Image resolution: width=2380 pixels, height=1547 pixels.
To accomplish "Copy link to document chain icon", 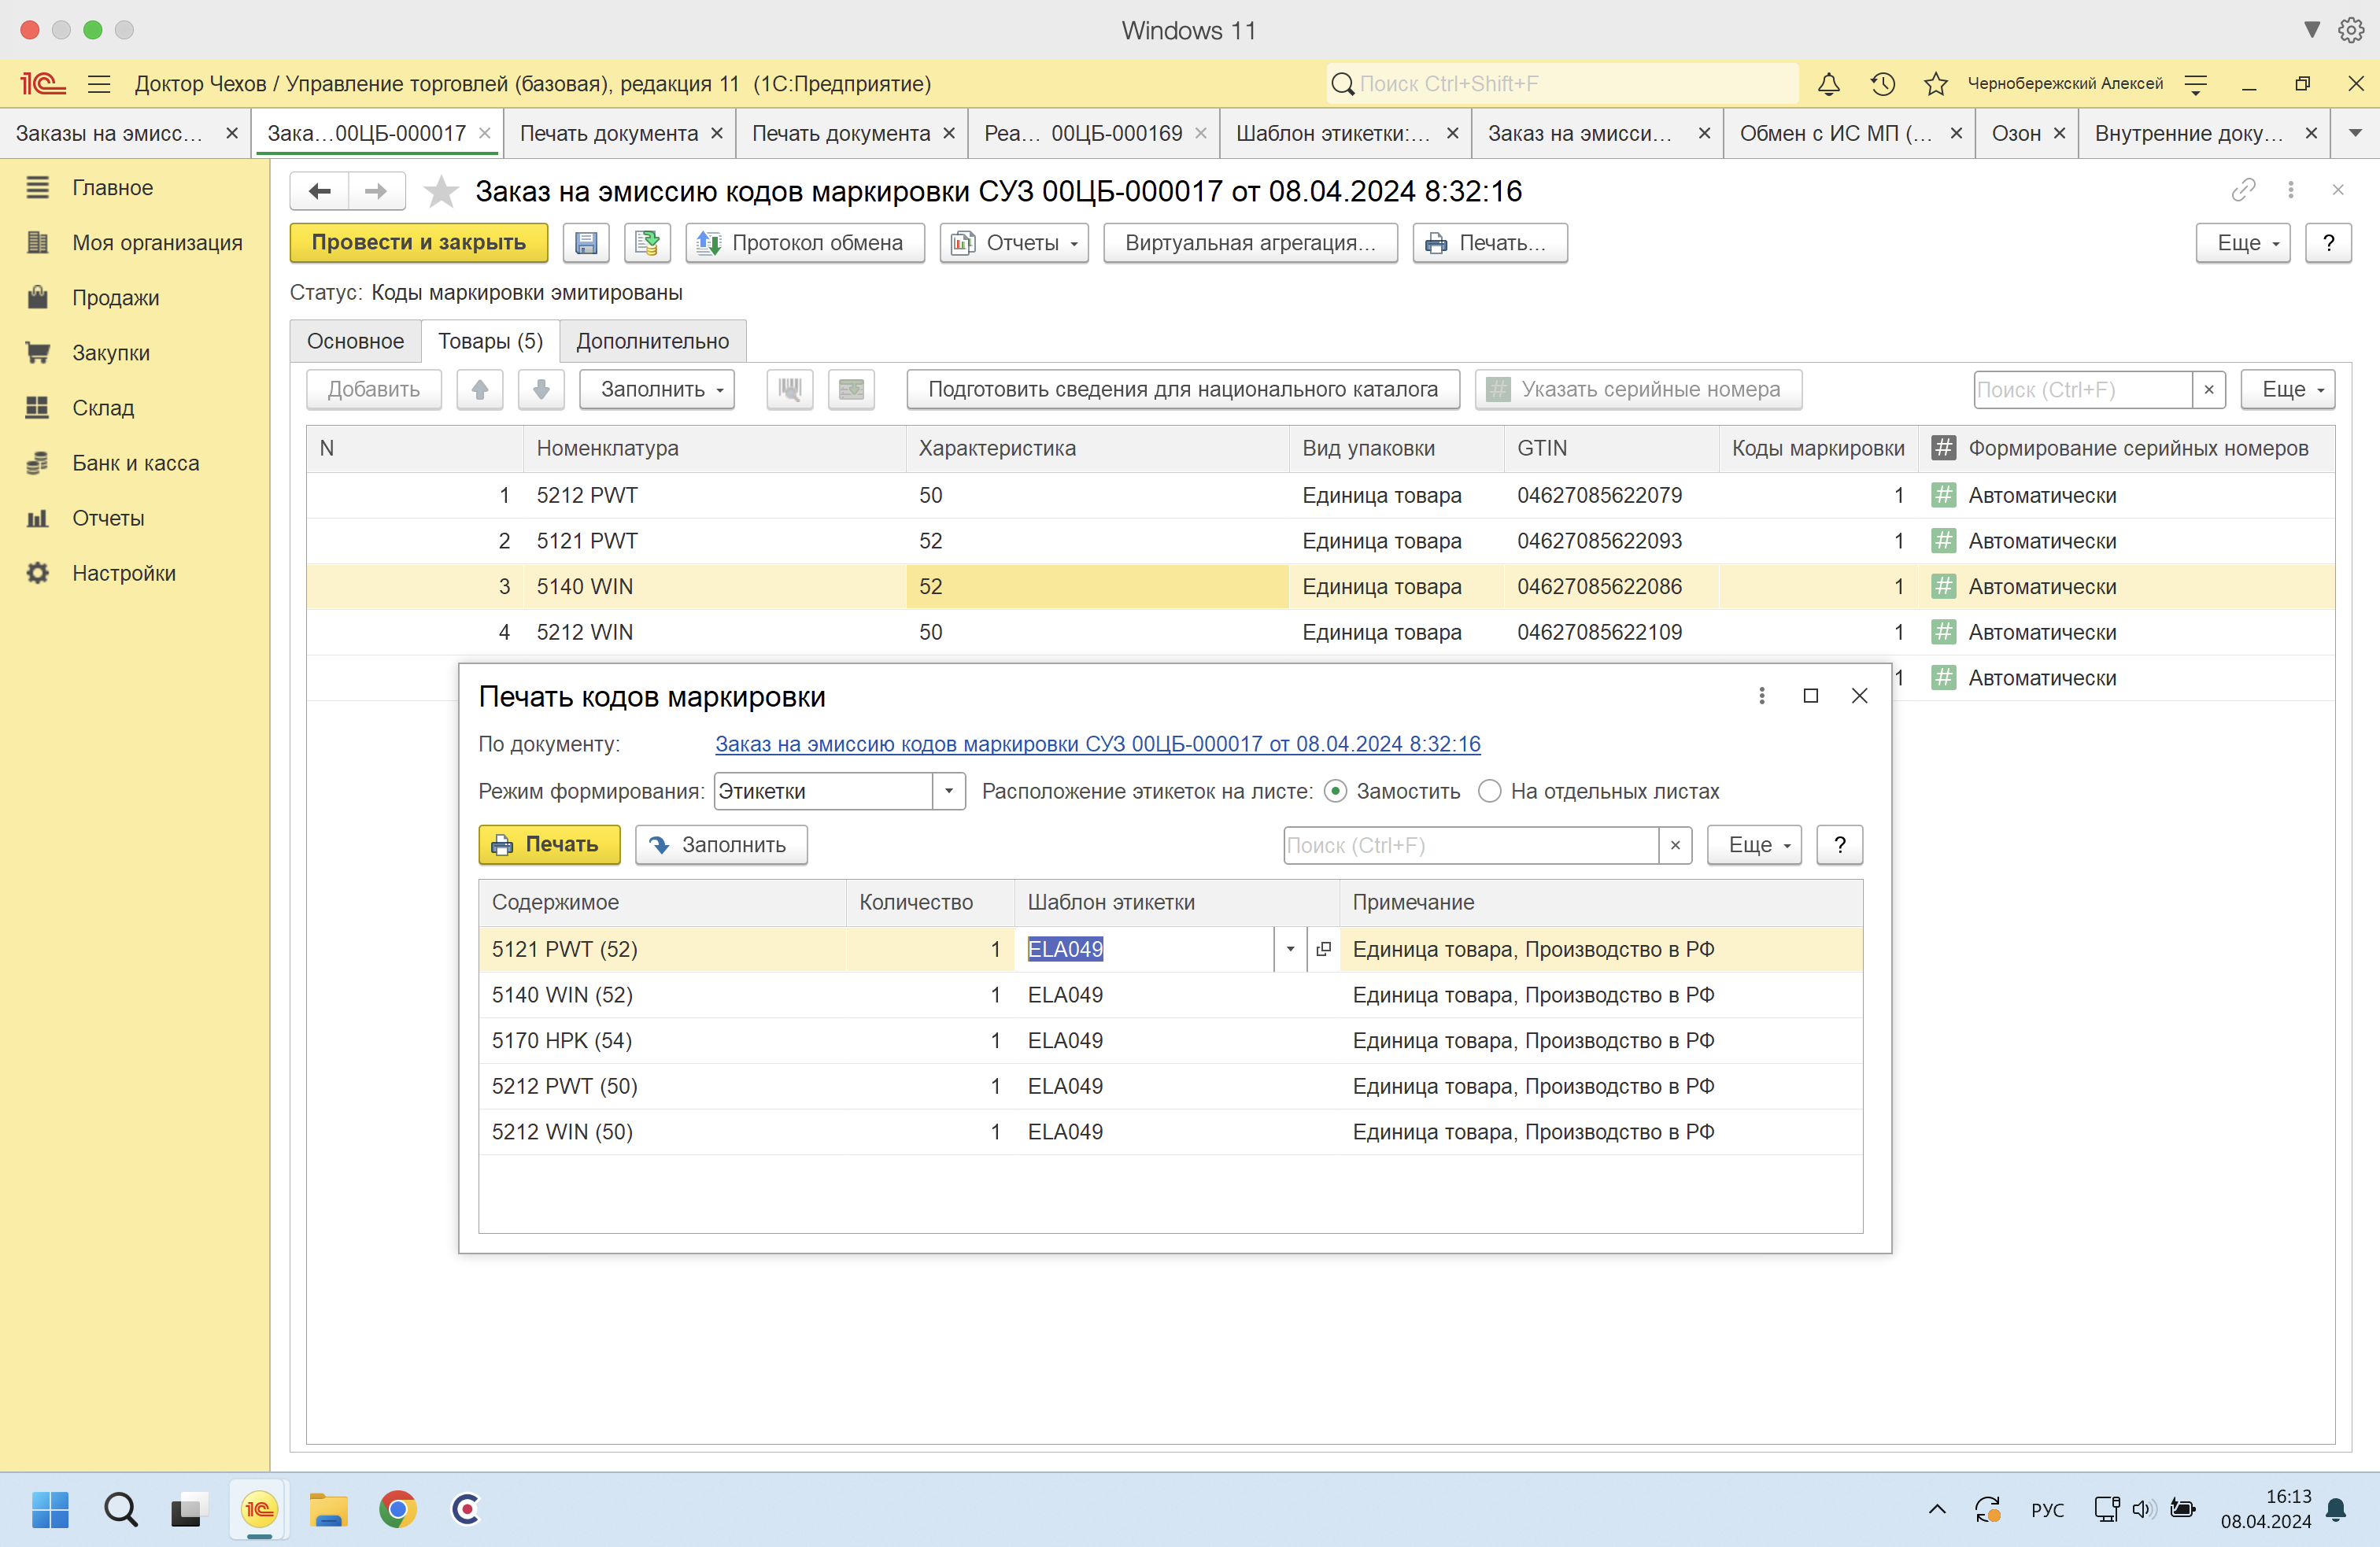I will point(2243,190).
